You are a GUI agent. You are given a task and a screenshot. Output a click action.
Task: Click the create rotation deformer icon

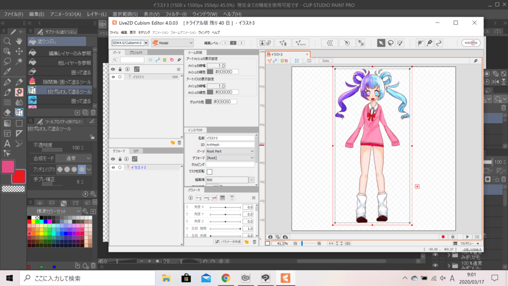point(347,43)
